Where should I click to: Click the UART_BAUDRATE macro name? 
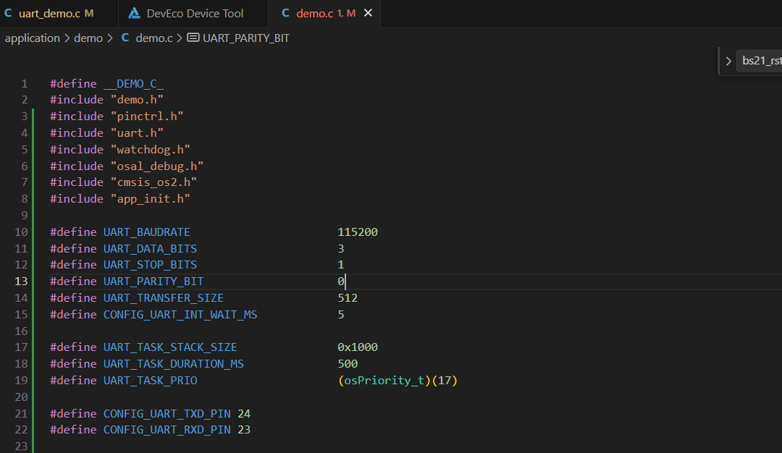click(146, 232)
